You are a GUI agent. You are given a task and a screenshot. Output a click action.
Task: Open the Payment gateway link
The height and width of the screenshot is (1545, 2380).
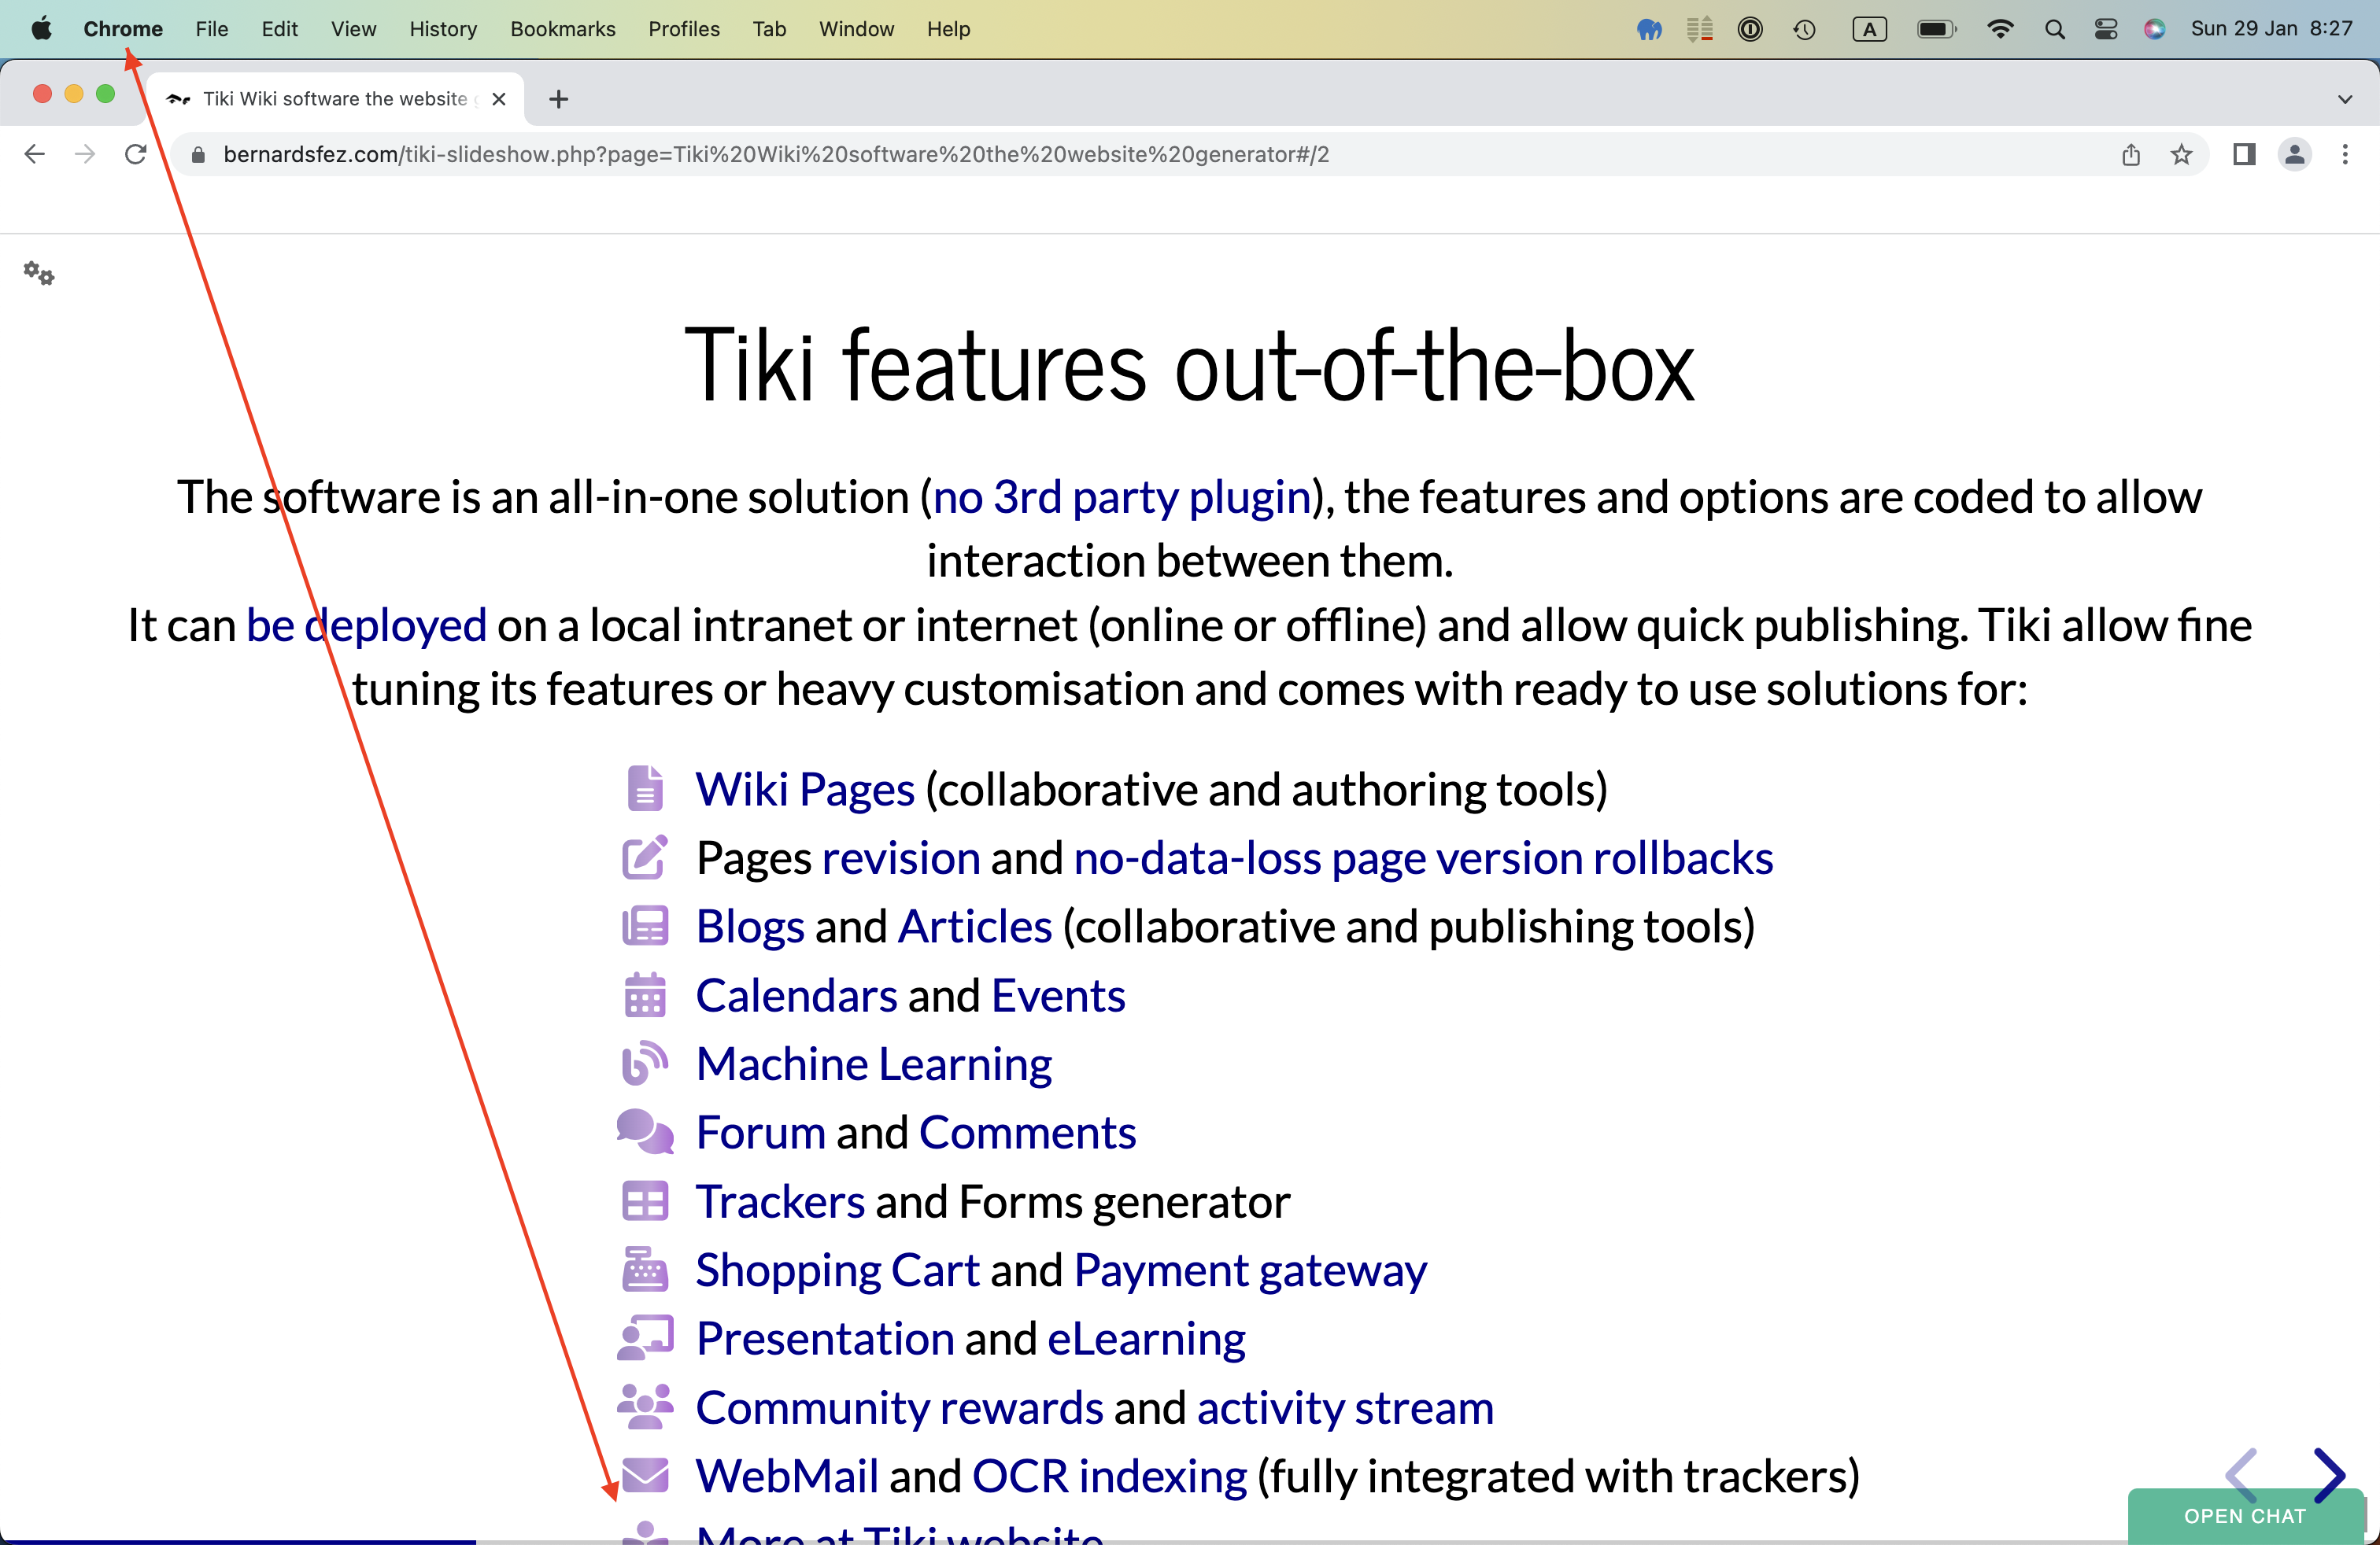coord(1250,1271)
